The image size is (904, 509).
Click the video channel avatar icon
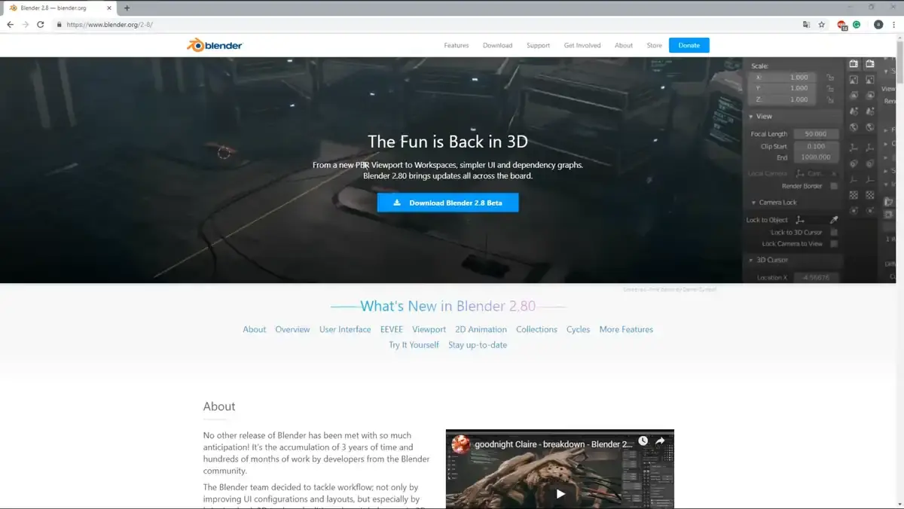[x=460, y=444]
